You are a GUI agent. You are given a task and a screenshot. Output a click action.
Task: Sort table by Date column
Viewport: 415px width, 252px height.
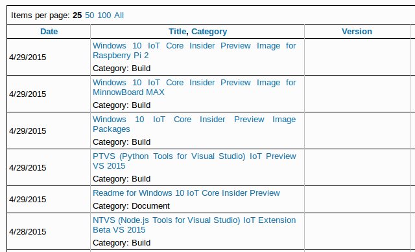coord(49,32)
